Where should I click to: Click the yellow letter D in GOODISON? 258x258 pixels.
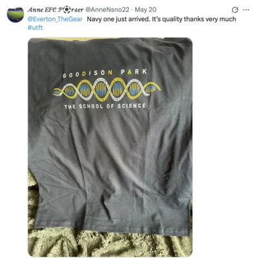pyautogui.click(x=84, y=74)
